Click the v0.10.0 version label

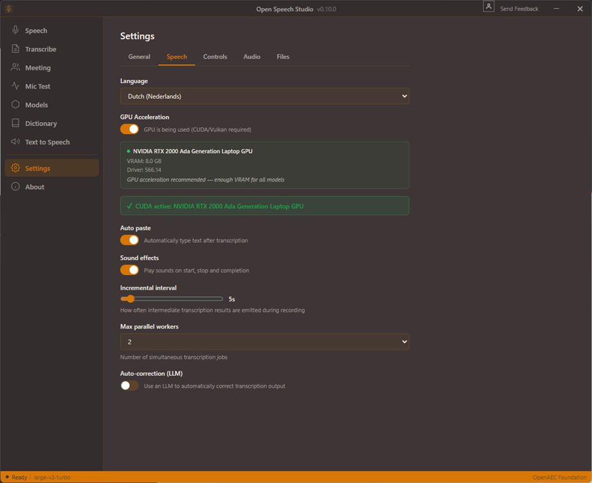tap(327, 9)
